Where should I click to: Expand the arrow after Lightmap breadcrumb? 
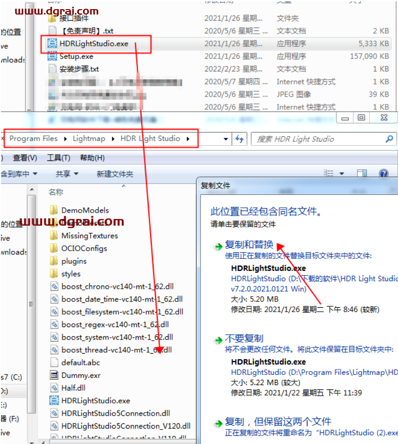113,139
